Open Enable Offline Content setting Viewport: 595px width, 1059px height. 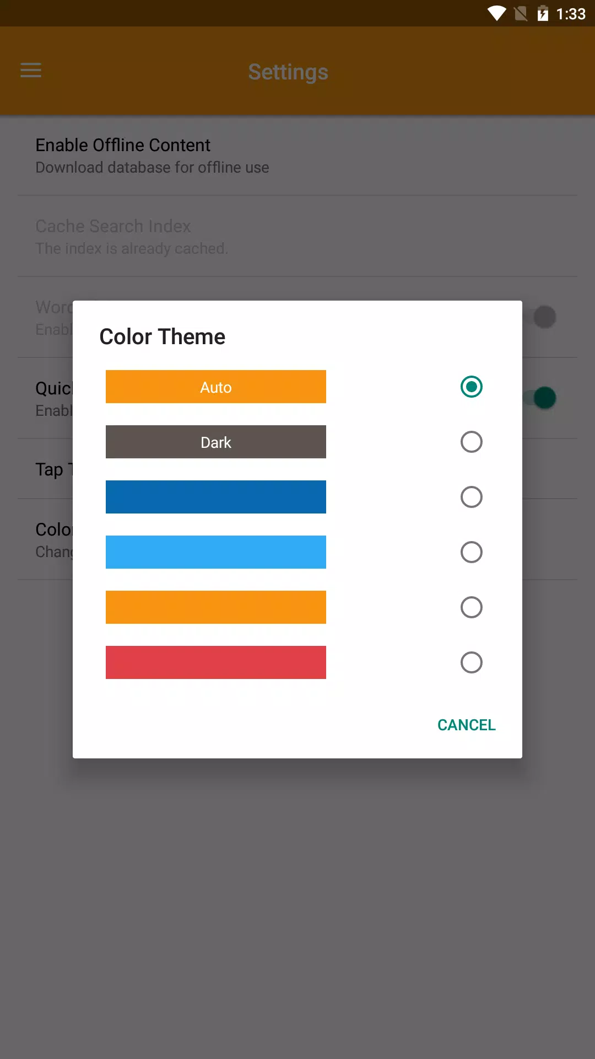(297, 156)
